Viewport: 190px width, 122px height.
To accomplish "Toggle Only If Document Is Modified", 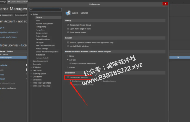I will click(70, 64).
